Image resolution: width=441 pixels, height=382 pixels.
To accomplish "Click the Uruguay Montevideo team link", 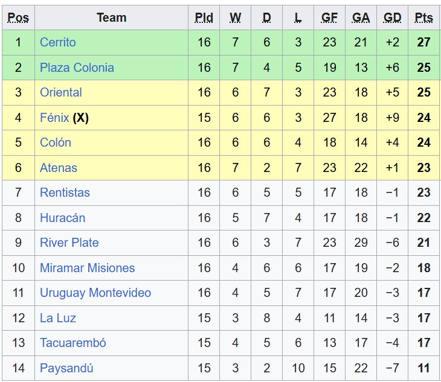I will pos(95,293).
